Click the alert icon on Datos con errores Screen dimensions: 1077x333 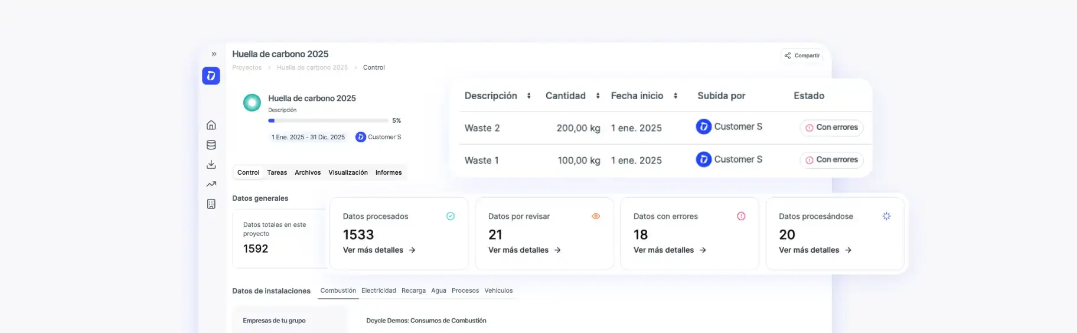pos(741,216)
